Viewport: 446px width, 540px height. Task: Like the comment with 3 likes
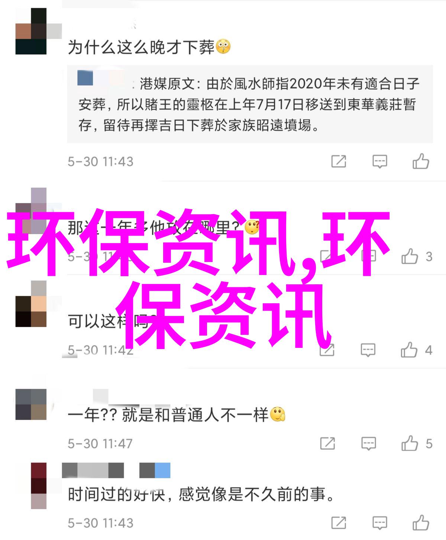pos(410,256)
